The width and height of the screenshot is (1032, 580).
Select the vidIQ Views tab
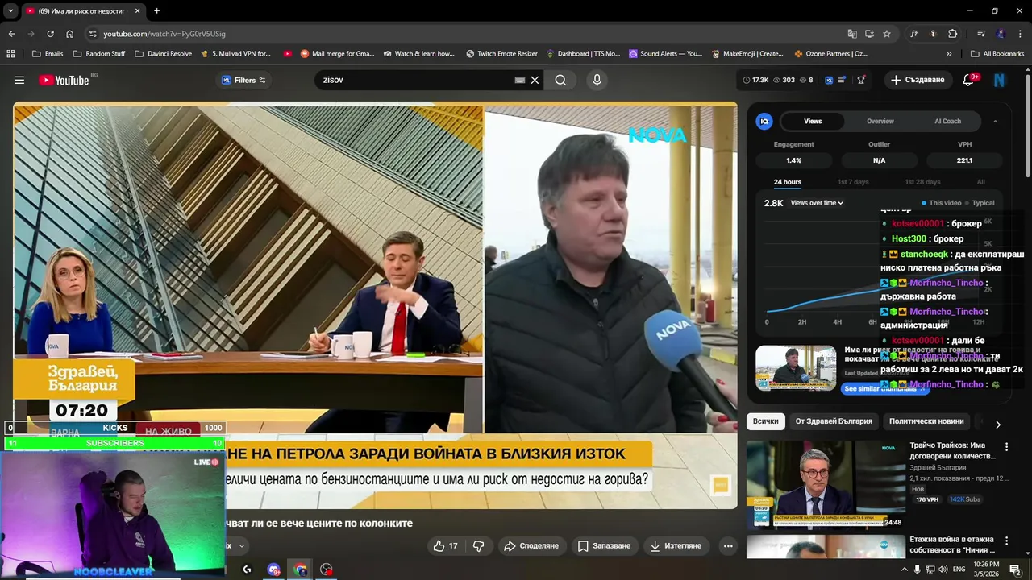[x=813, y=121]
